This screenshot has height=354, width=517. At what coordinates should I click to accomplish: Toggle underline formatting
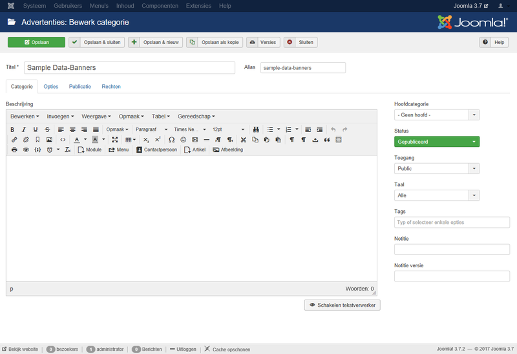(x=36, y=129)
